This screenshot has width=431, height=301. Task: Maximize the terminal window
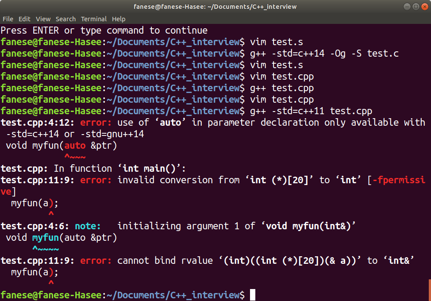[x=416, y=6]
